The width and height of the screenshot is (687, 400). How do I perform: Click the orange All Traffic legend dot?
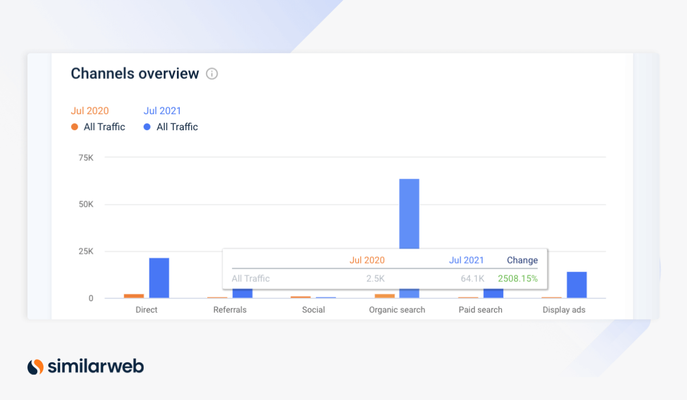pos(74,127)
